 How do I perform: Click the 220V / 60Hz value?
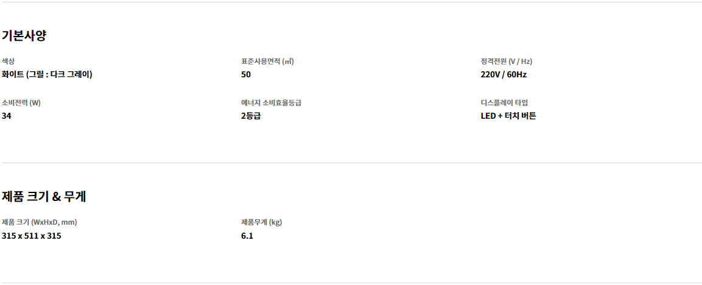pyautogui.click(x=504, y=74)
